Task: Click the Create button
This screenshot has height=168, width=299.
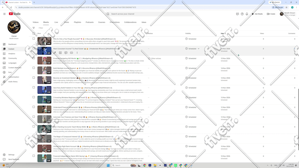Action: click(x=271, y=14)
